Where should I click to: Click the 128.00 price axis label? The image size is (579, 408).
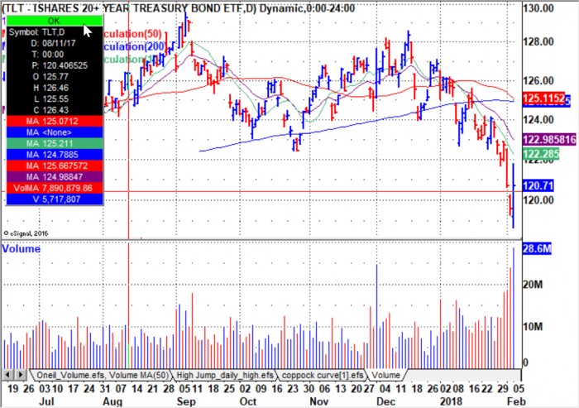(x=538, y=41)
